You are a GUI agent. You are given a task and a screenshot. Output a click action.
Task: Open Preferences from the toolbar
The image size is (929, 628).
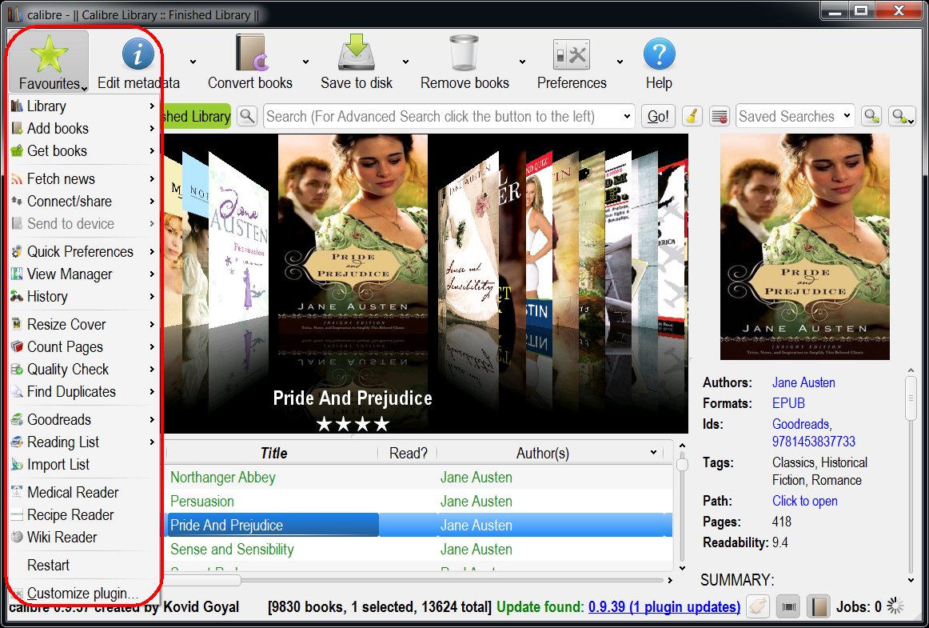click(x=571, y=62)
